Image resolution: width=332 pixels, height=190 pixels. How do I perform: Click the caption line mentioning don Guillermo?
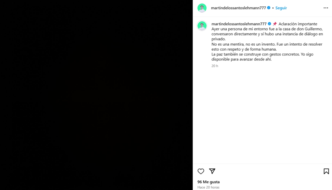click(x=267, y=29)
